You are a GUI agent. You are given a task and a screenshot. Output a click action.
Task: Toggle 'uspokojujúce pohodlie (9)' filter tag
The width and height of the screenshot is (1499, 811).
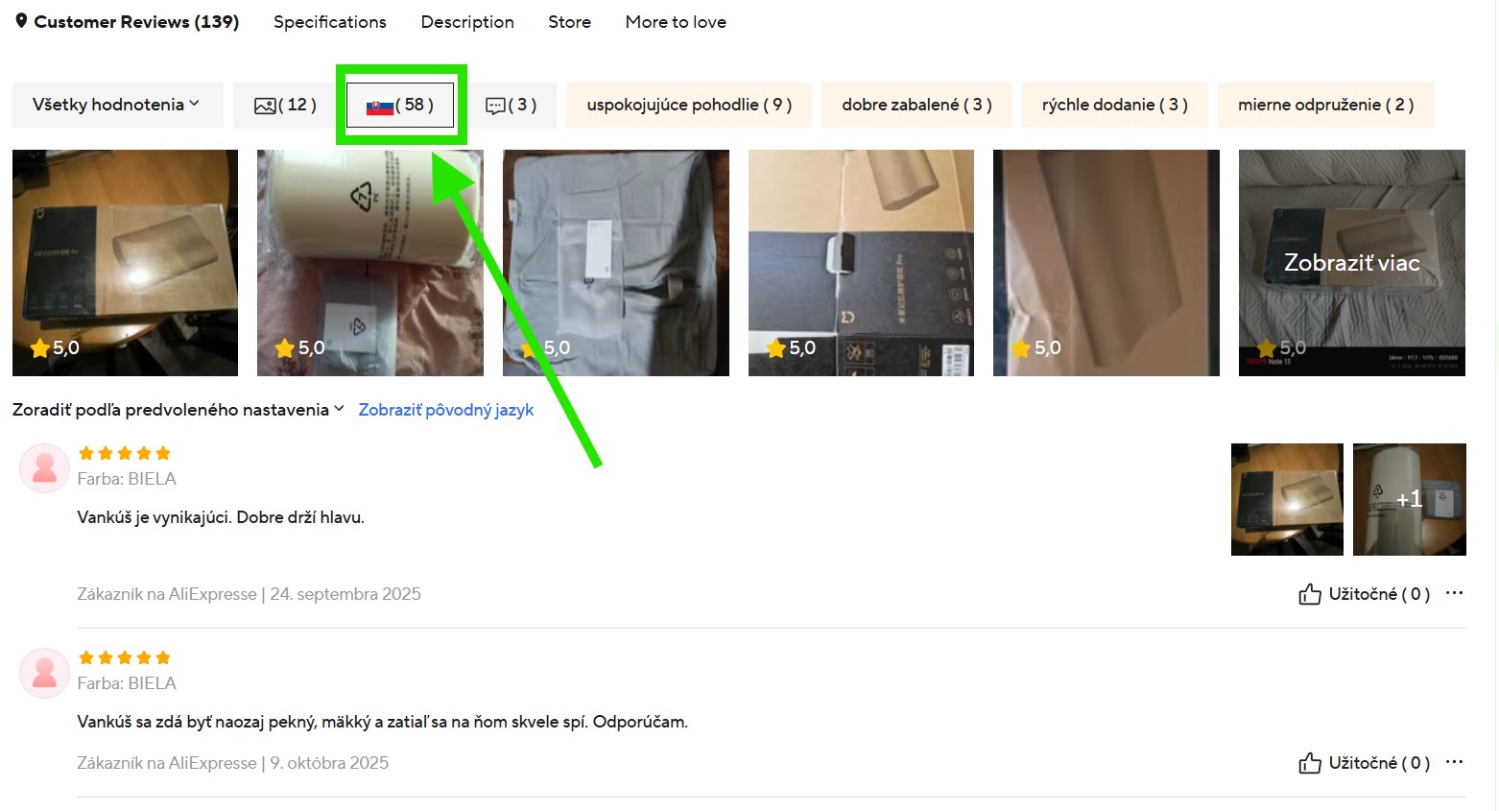[x=689, y=105]
